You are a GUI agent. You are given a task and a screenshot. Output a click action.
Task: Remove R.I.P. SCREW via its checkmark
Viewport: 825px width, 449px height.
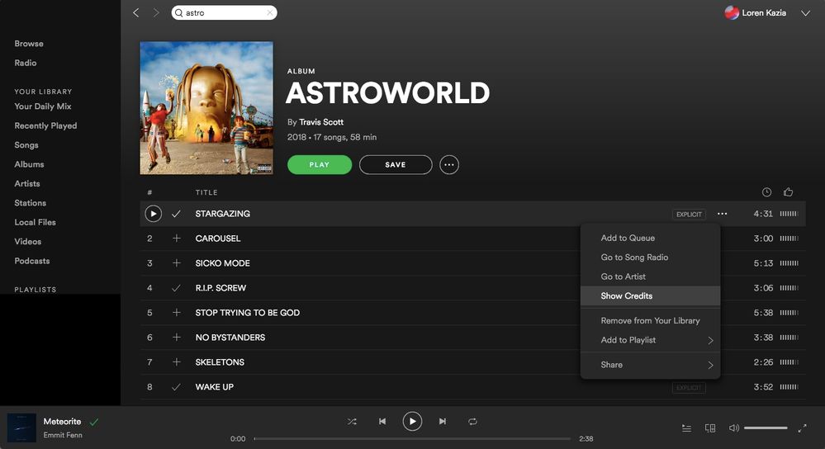click(176, 288)
